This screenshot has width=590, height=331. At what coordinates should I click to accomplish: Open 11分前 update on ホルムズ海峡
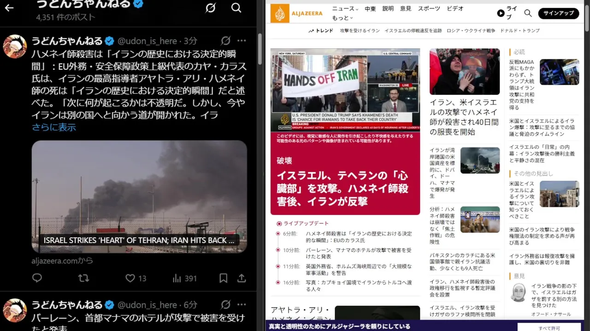(x=359, y=269)
